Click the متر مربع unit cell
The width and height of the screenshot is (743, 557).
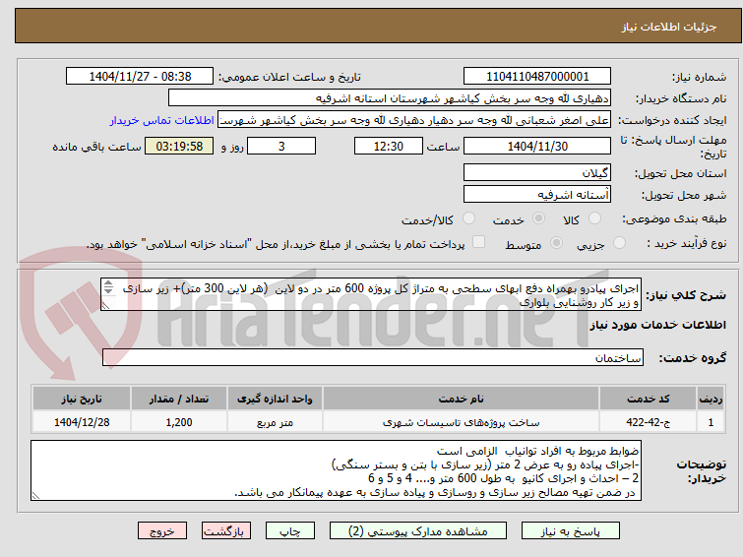click(275, 422)
